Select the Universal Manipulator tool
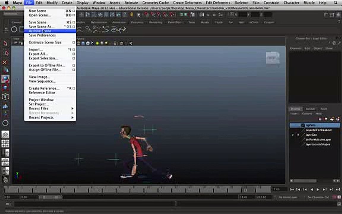Viewport: 342px width, 214px height. pos(5,97)
